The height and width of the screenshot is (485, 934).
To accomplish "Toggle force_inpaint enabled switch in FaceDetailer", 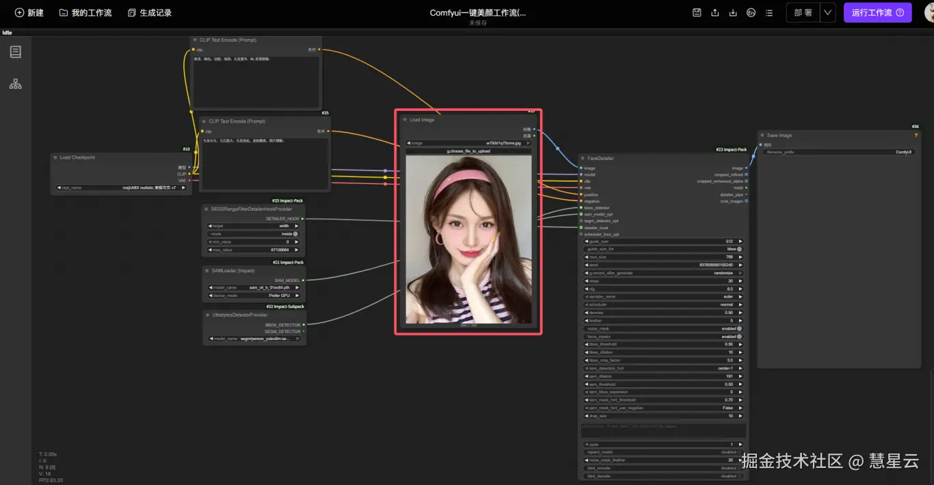I will [739, 337].
